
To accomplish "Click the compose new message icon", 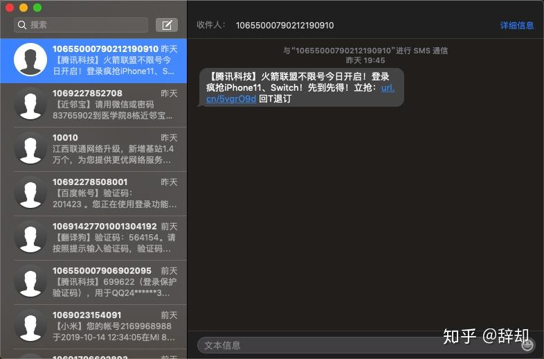I will [x=167, y=25].
